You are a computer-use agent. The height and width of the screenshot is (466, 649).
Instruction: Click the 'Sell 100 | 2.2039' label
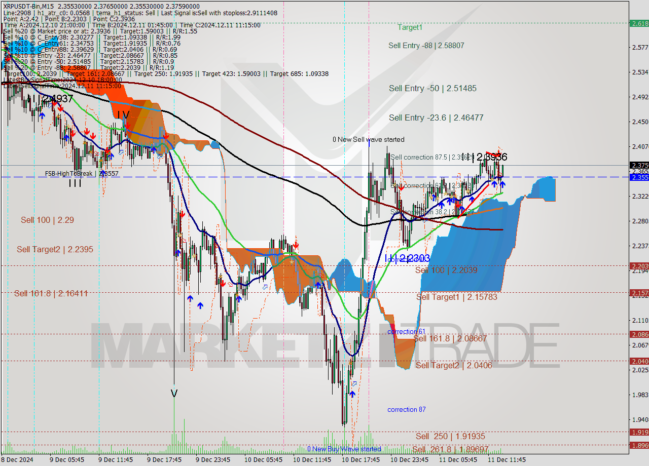pyautogui.click(x=446, y=270)
